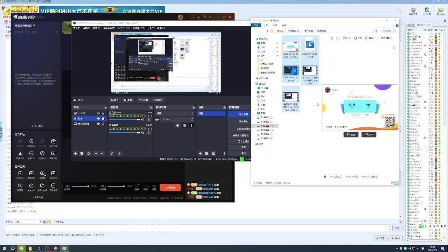The image size is (448, 252).
Task: Open the File menu in OBS
Action: pyautogui.click(x=76, y=28)
